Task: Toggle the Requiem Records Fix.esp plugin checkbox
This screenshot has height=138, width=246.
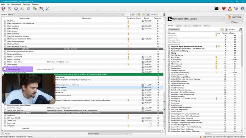Action: click(169, 51)
